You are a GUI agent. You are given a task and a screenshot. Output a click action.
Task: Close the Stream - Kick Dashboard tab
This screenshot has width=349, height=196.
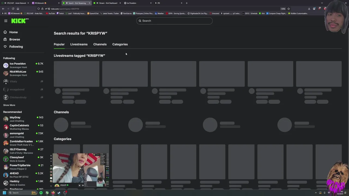(x=120, y=3)
